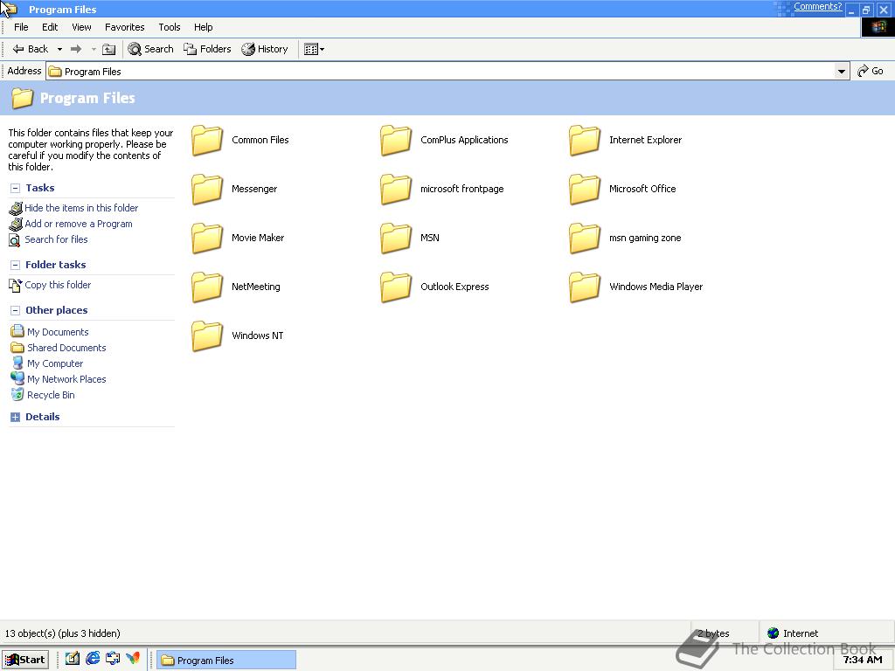
Task: Click the Forward arrow toolbar icon
Action: pos(76,50)
